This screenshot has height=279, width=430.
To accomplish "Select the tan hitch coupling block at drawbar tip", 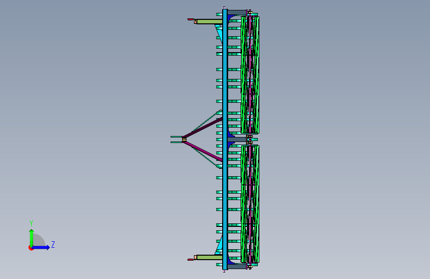I will pos(184,140).
